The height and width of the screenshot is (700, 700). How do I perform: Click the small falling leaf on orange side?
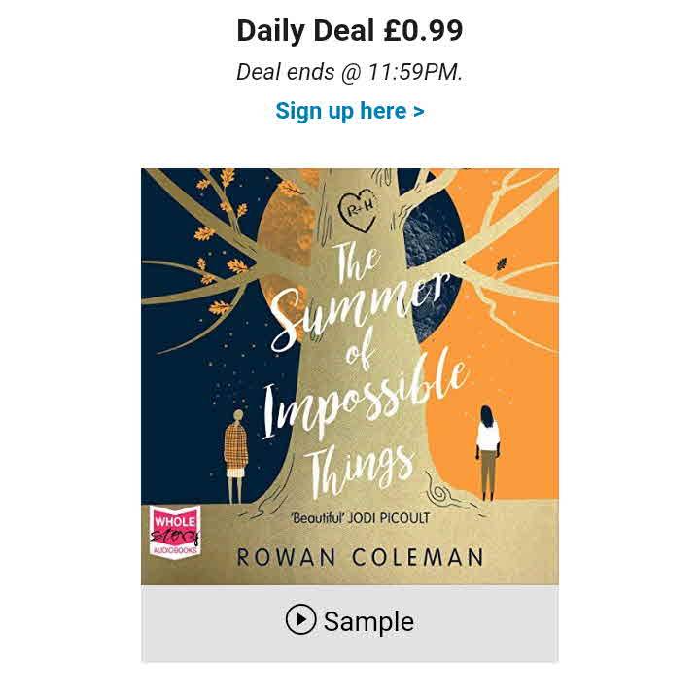click(502, 264)
